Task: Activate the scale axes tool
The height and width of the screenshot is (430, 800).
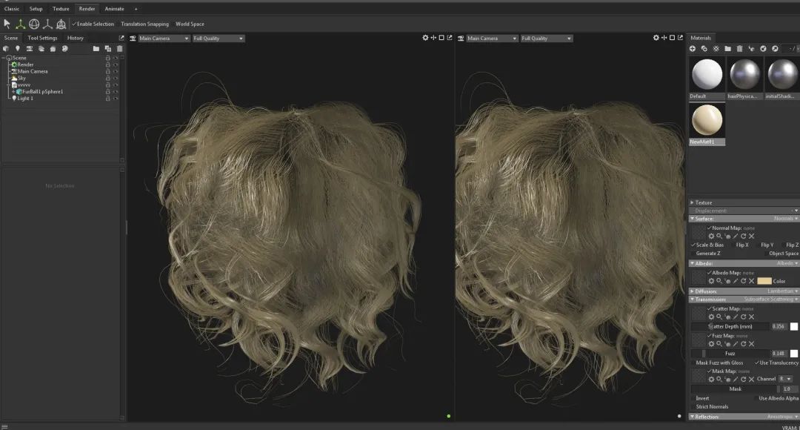Action: (x=47, y=24)
